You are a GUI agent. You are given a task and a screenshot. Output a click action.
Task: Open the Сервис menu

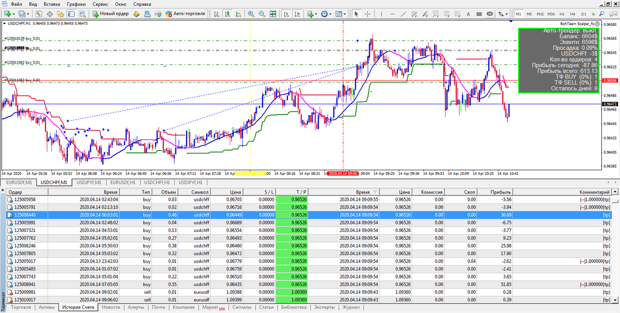(x=100, y=3)
